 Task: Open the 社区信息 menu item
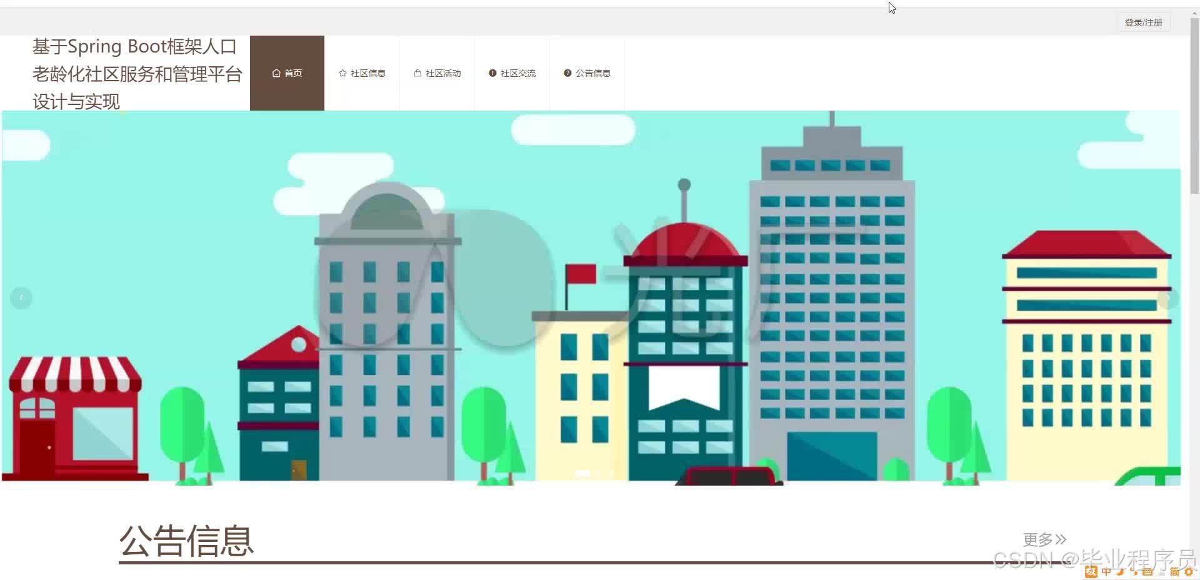click(x=362, y=73)
